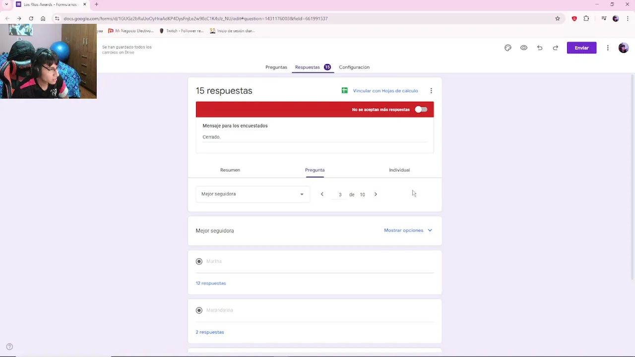Reload the page
The width and height of the screenshot is (635, 357).
(31, 18)
